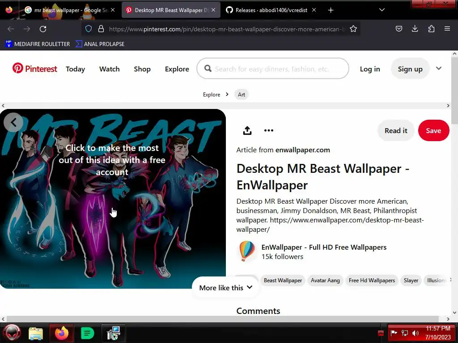458x343 pixels.
Task: Click the Explore breadcrumb link
Action: tap(212, 95)
